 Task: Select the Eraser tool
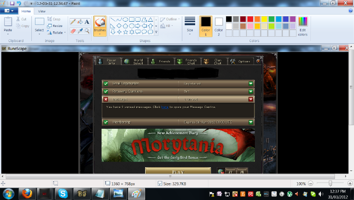coord(73,31)
